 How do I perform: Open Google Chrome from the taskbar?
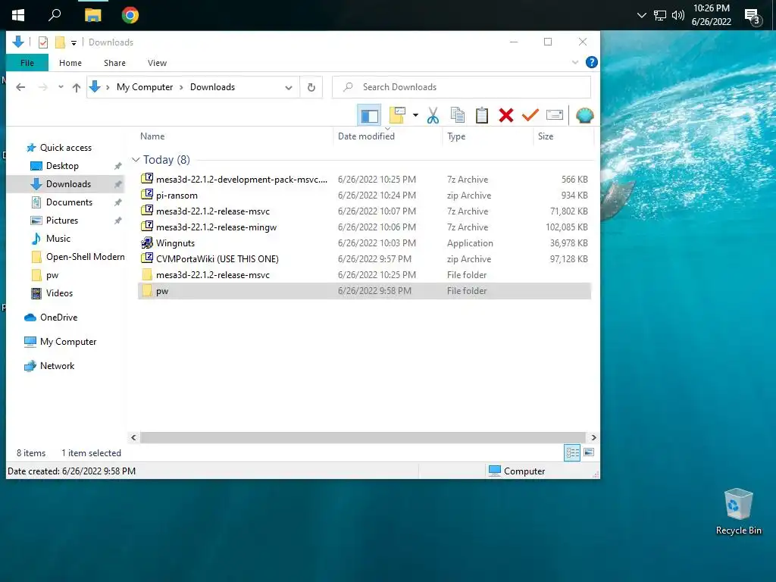coord(130,15)
